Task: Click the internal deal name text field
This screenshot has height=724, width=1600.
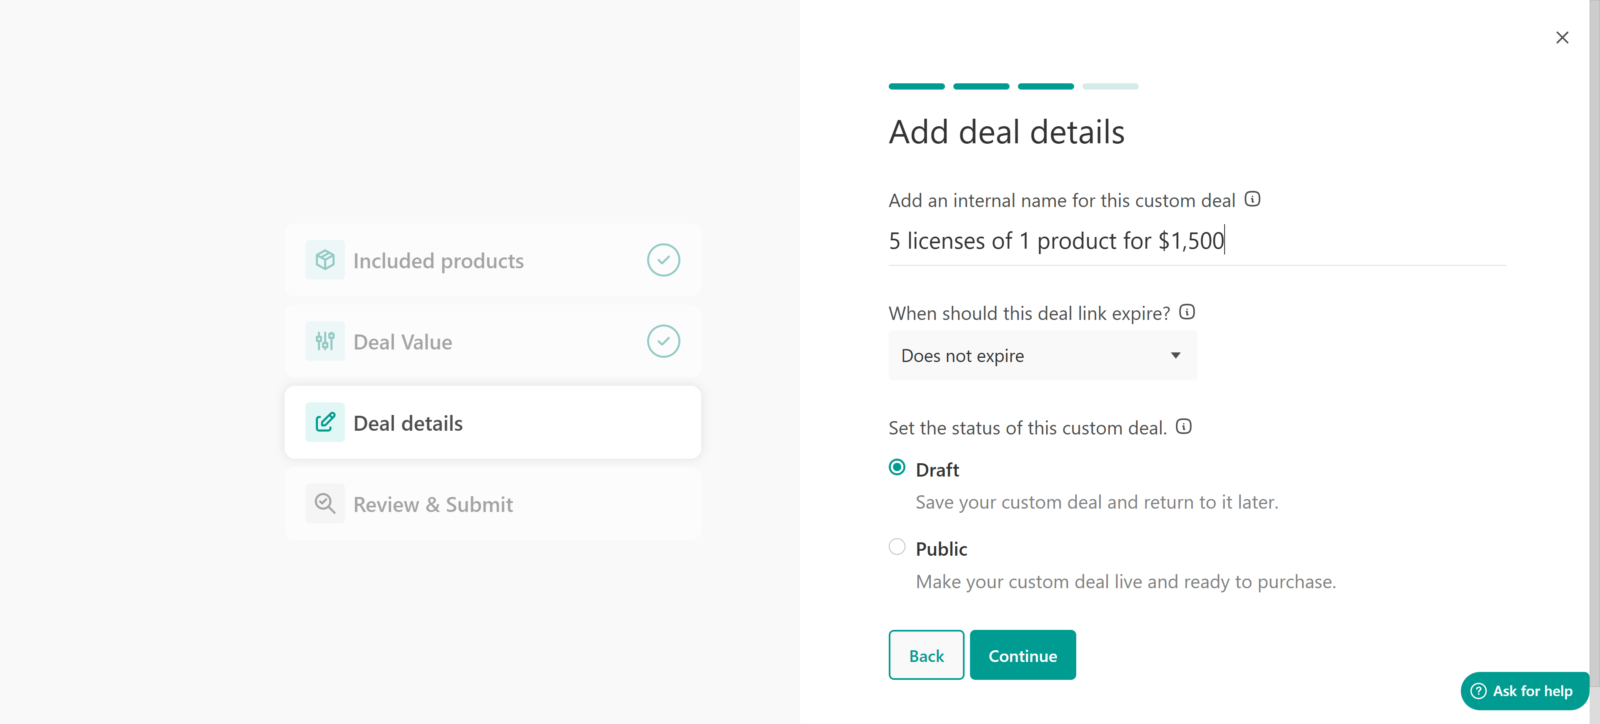Action: [1196, 241]
